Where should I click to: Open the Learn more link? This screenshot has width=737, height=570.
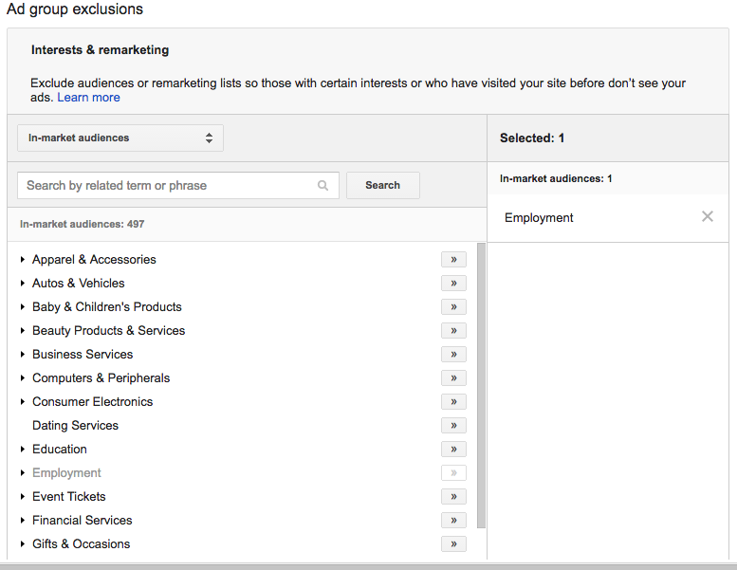88,98
